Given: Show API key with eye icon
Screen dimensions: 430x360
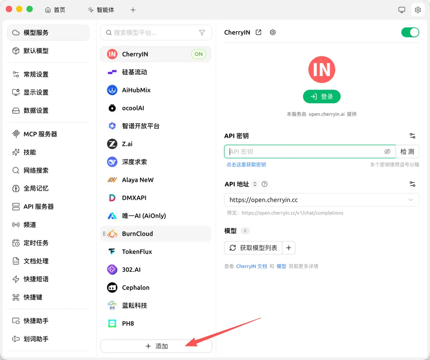Looking at the screenshot, I should (x=387, y=151).
